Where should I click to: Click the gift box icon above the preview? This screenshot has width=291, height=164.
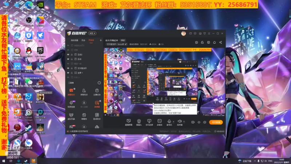pos(196,42)
